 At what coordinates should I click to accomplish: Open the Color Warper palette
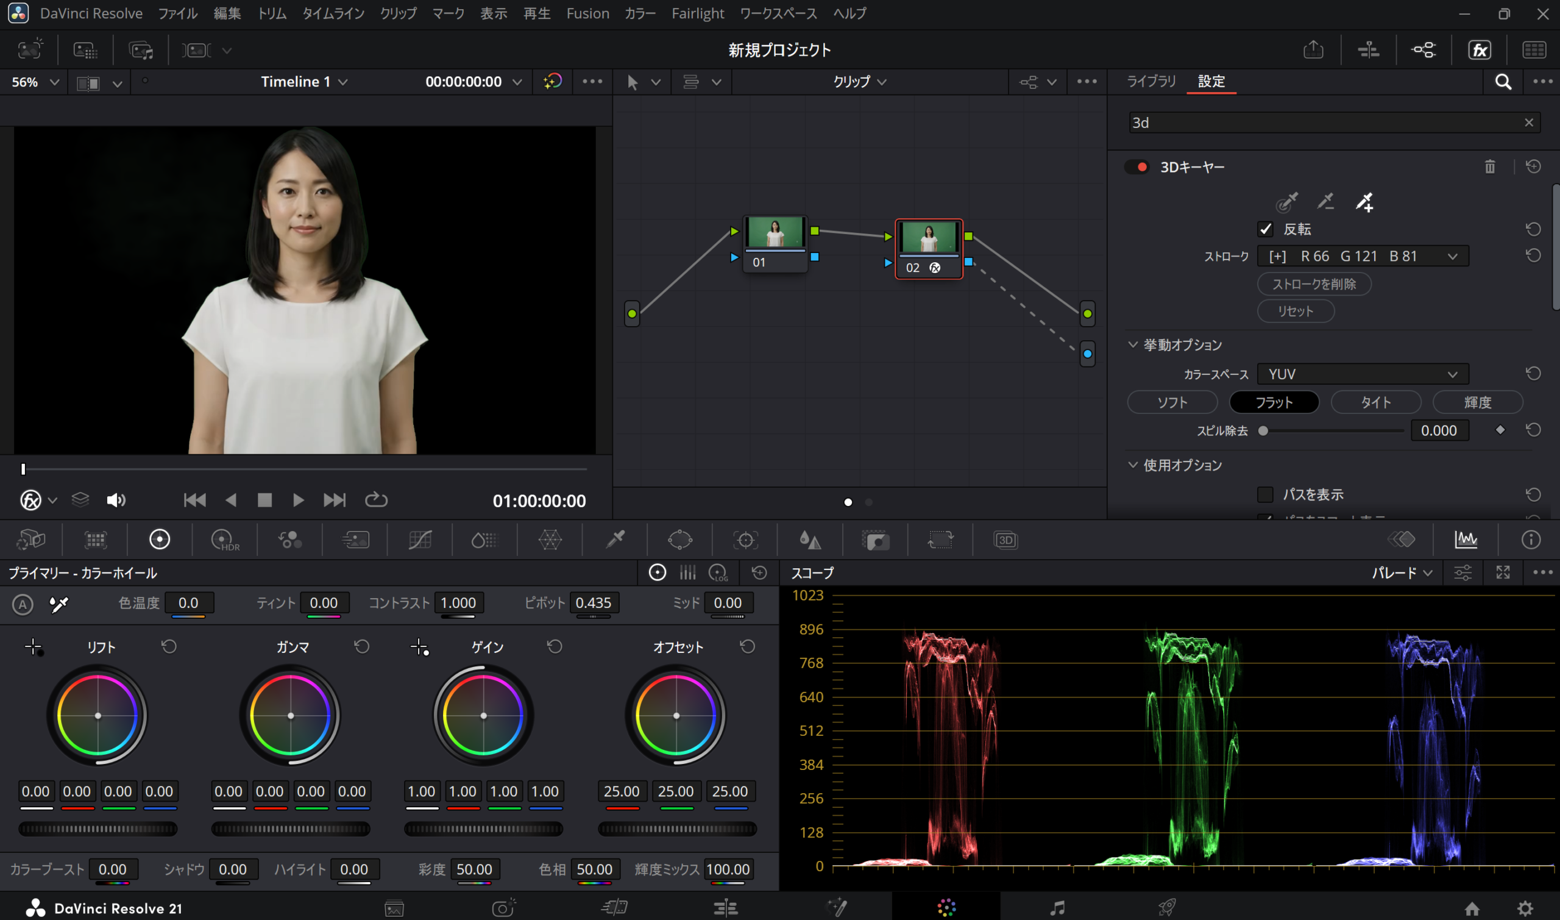click(x=550, y=540)
